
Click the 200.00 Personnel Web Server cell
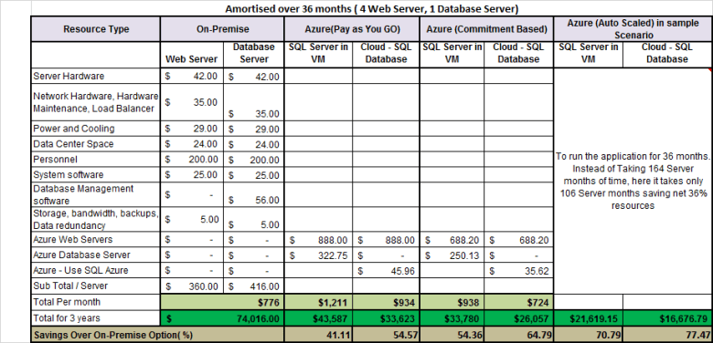tap(191, 160)
